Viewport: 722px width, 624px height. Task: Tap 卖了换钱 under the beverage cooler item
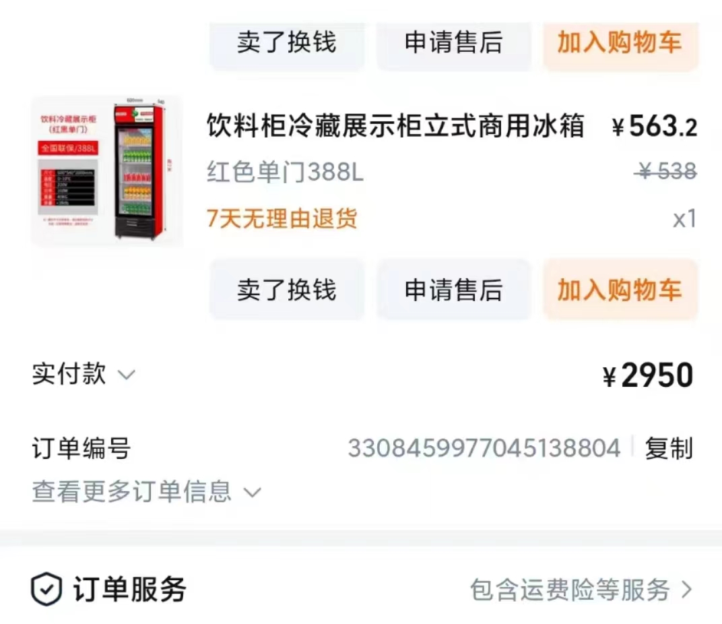point(287,290)
